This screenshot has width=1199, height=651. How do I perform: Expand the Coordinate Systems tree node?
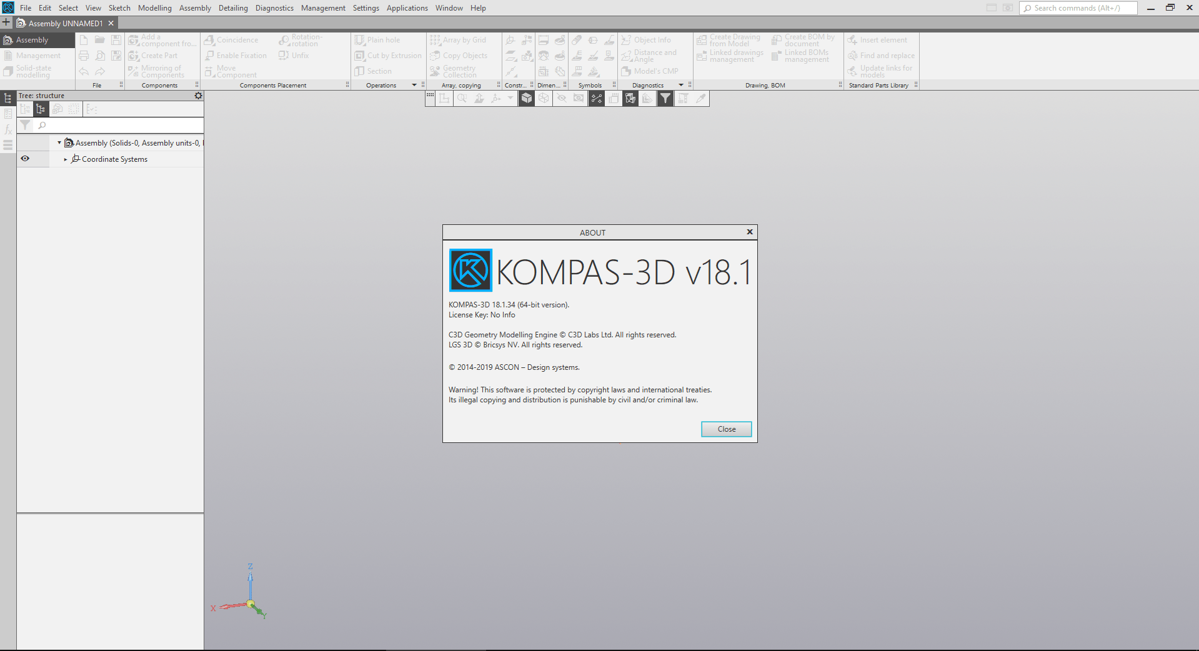coord(65,159)
